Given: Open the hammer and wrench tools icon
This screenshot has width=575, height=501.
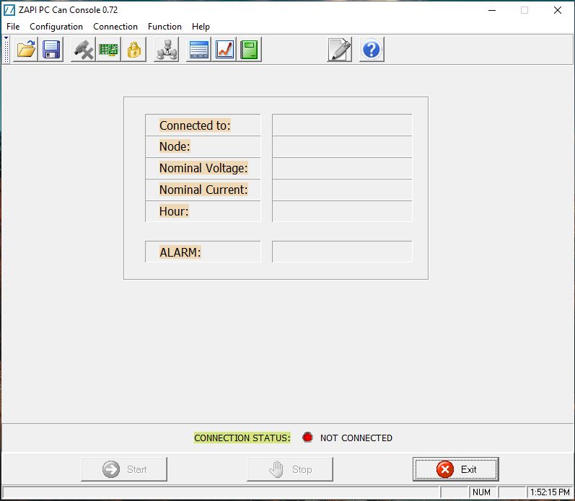Looking at the screenshot, I should [83, 50].
